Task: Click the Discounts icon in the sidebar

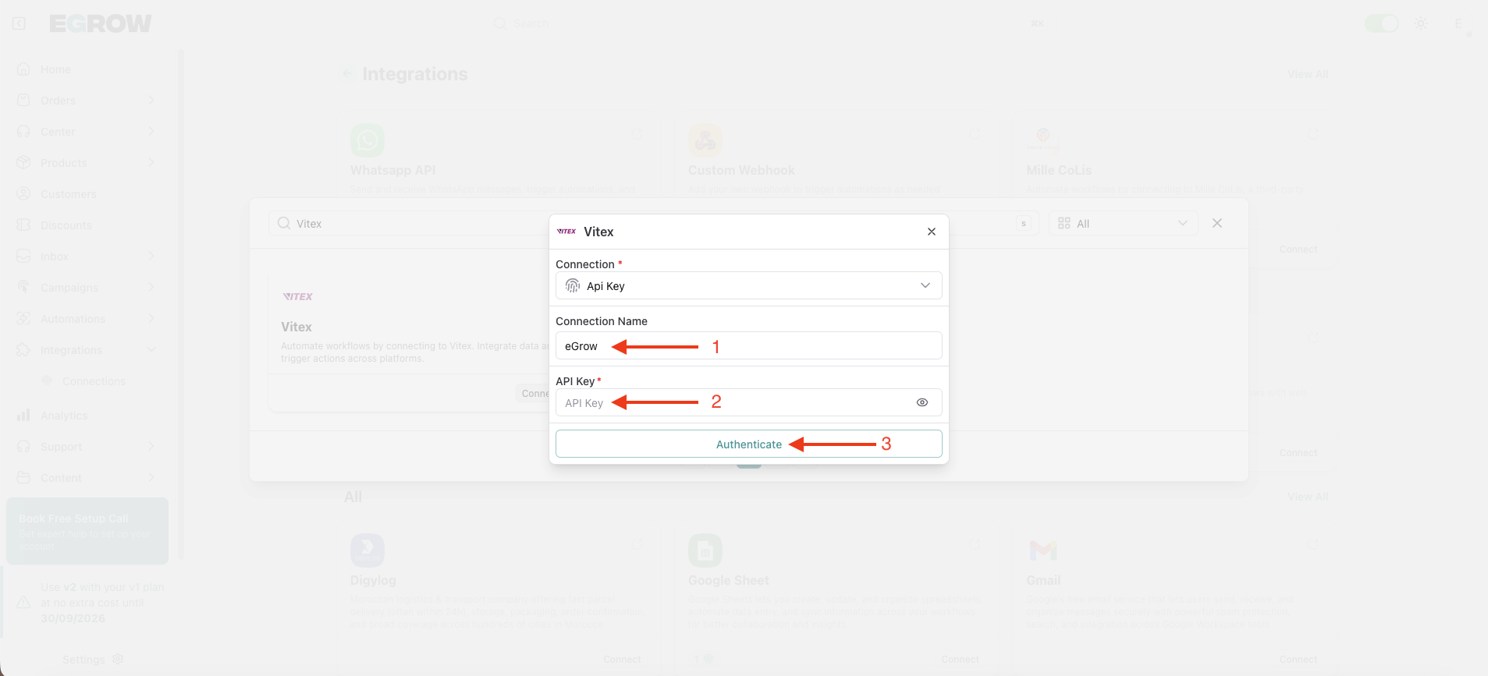Action: tap(23, 225)
